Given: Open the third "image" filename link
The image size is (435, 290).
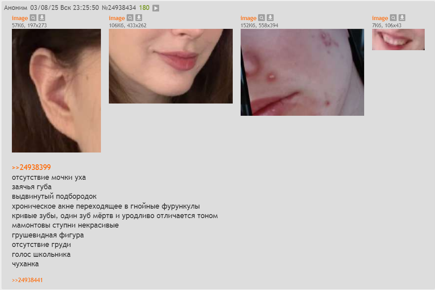Looking at the screenshot, I should [x=248, y=18].
